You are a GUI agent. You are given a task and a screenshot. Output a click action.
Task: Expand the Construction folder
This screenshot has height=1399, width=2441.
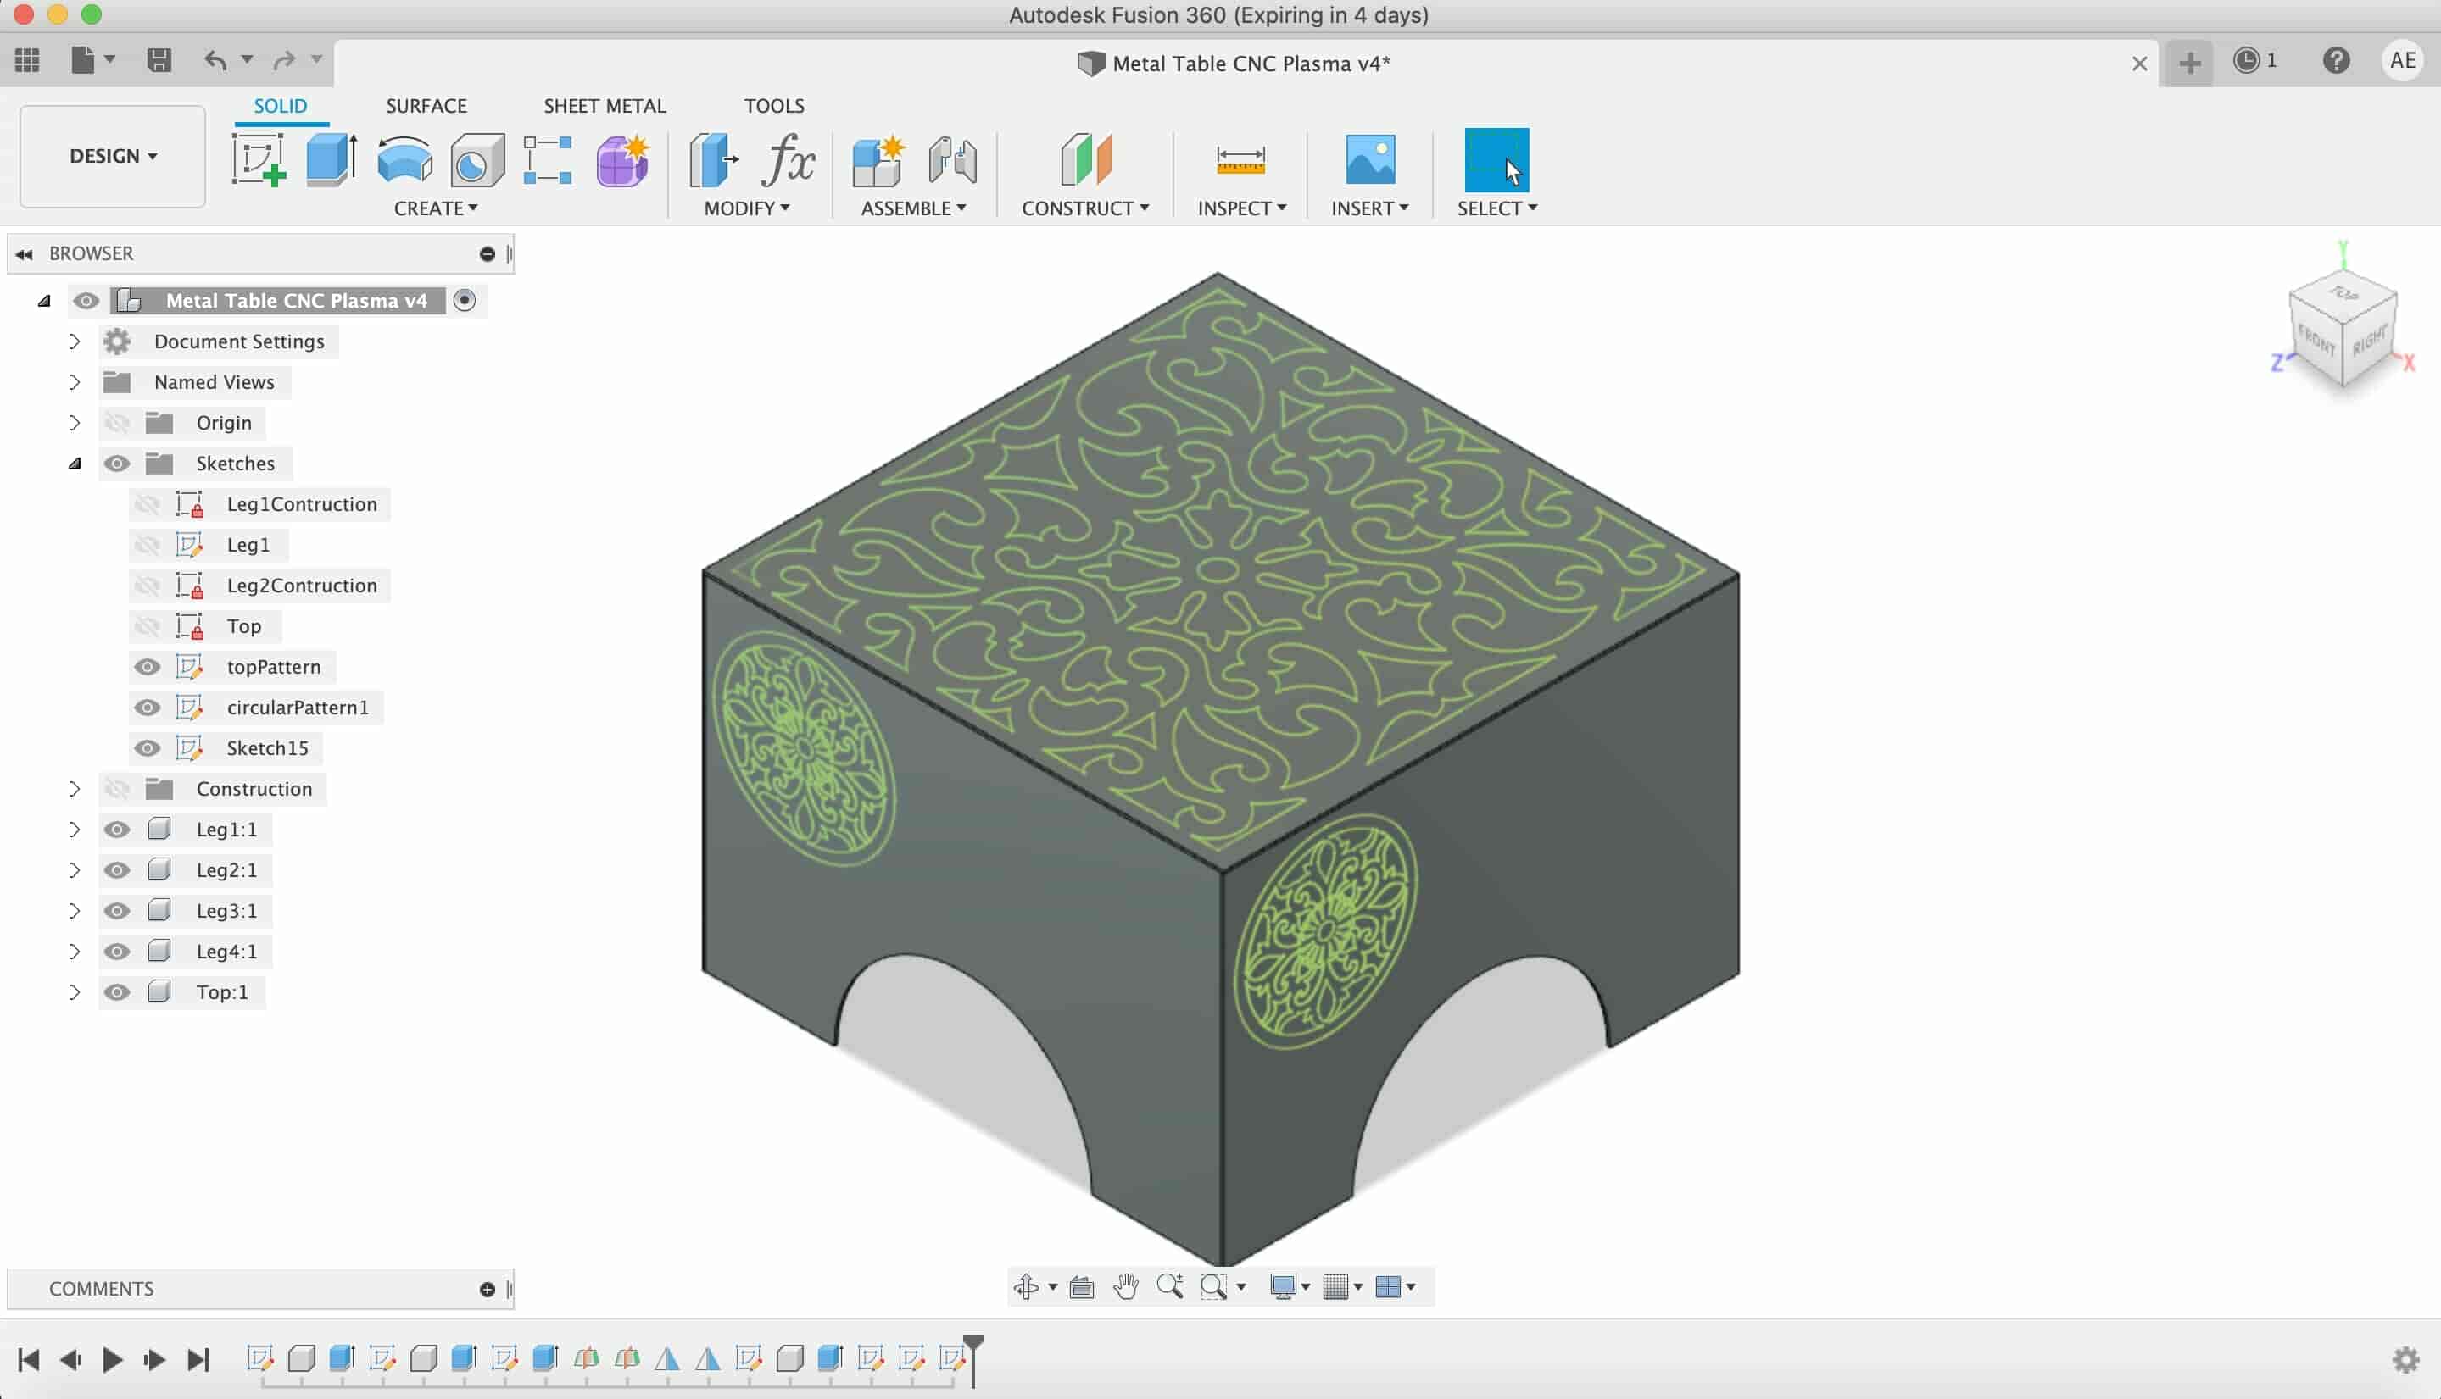point(74,789)
